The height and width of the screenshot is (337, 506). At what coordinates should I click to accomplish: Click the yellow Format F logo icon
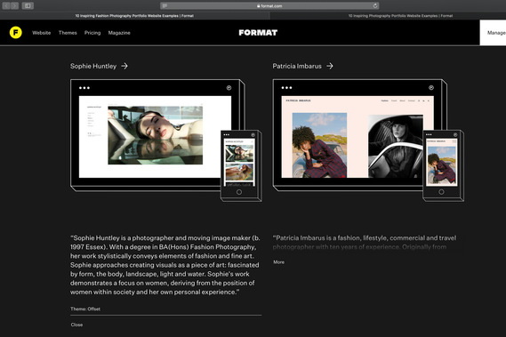coord(15,33)
